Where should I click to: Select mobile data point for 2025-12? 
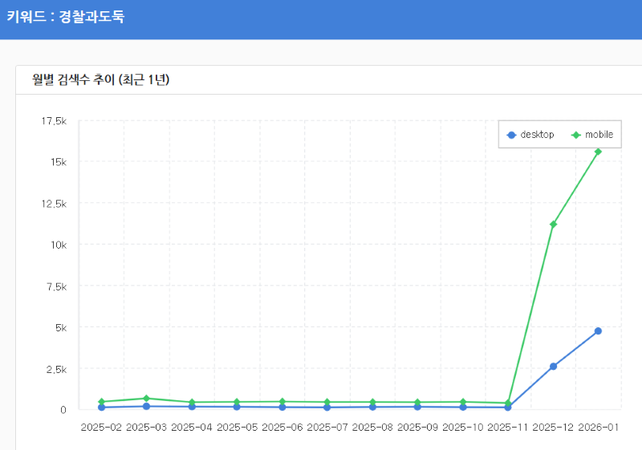[x=553, y=224]
